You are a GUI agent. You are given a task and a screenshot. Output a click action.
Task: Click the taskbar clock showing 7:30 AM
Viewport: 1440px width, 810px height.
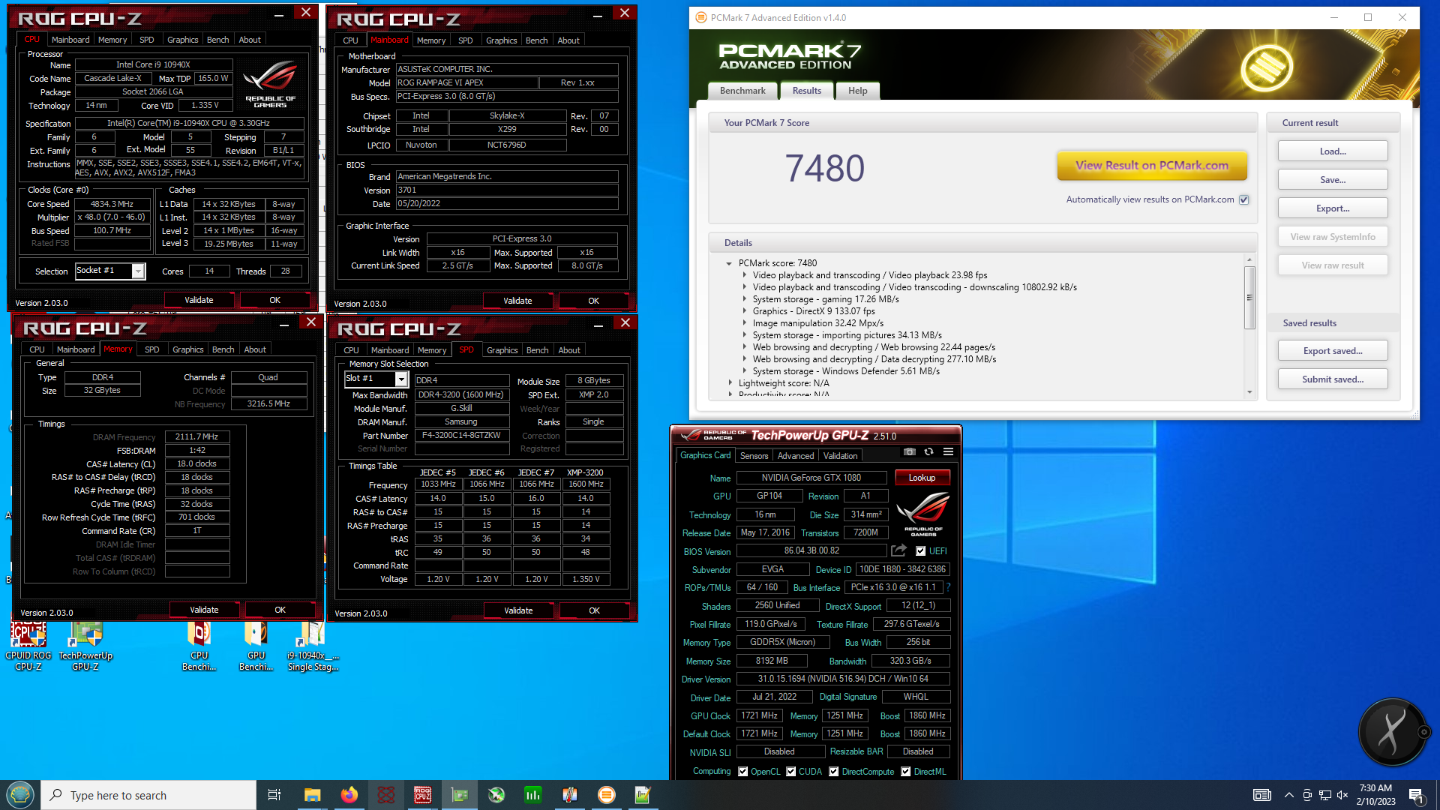(1375, 795)
